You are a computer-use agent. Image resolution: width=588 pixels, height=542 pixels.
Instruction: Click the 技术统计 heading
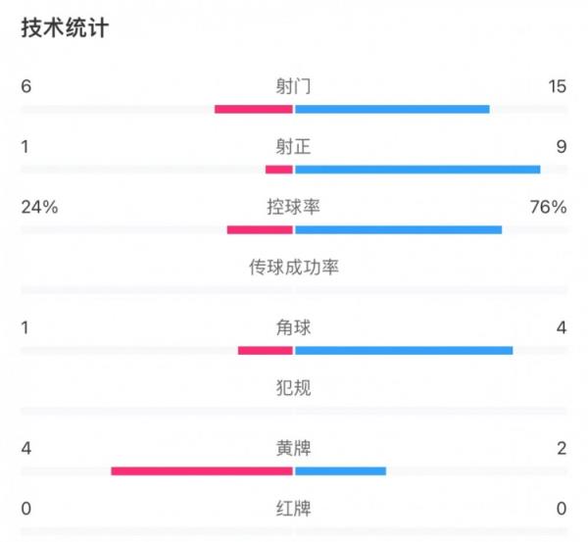[65, 28]
